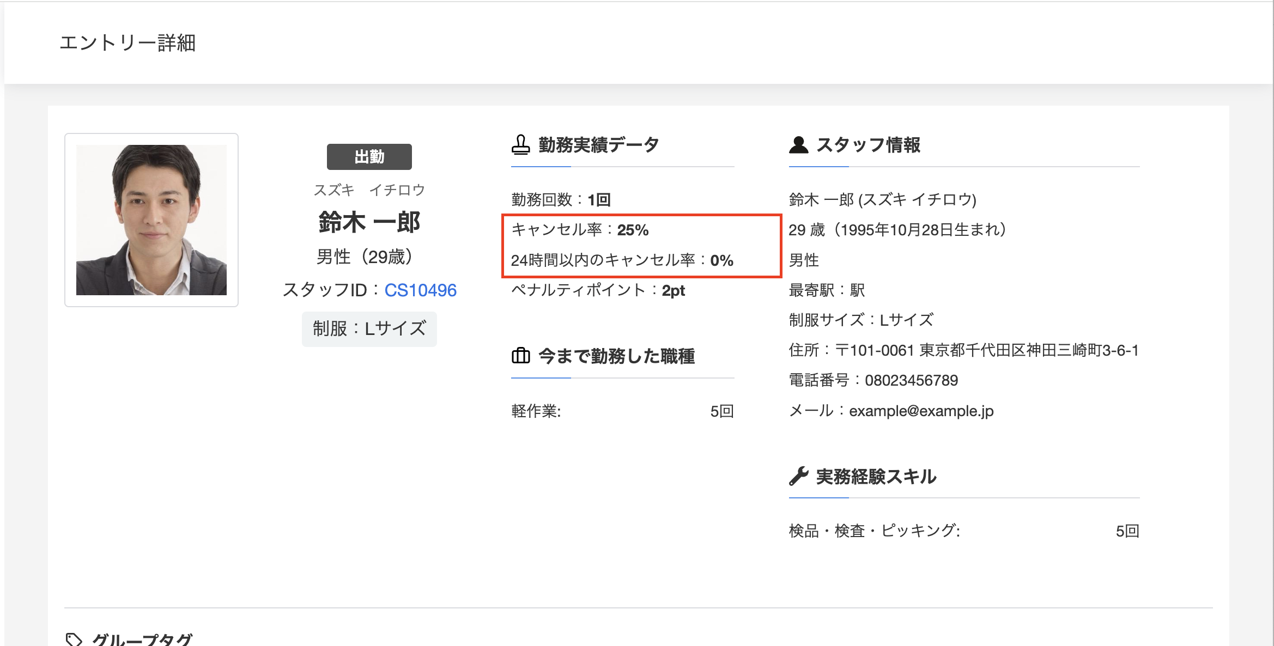Select the 勤務実績データ section heading
The height and width of the screenshot is (646, 1274).
click(598, 145)
